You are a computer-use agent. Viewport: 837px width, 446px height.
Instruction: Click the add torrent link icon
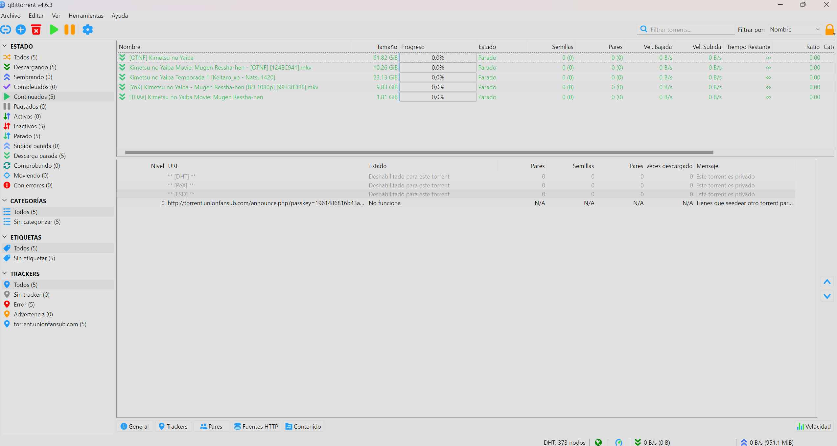(6, 30)
